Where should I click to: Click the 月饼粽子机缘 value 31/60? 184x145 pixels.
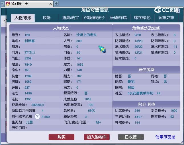pyautogui.click(x=46, y=117)
